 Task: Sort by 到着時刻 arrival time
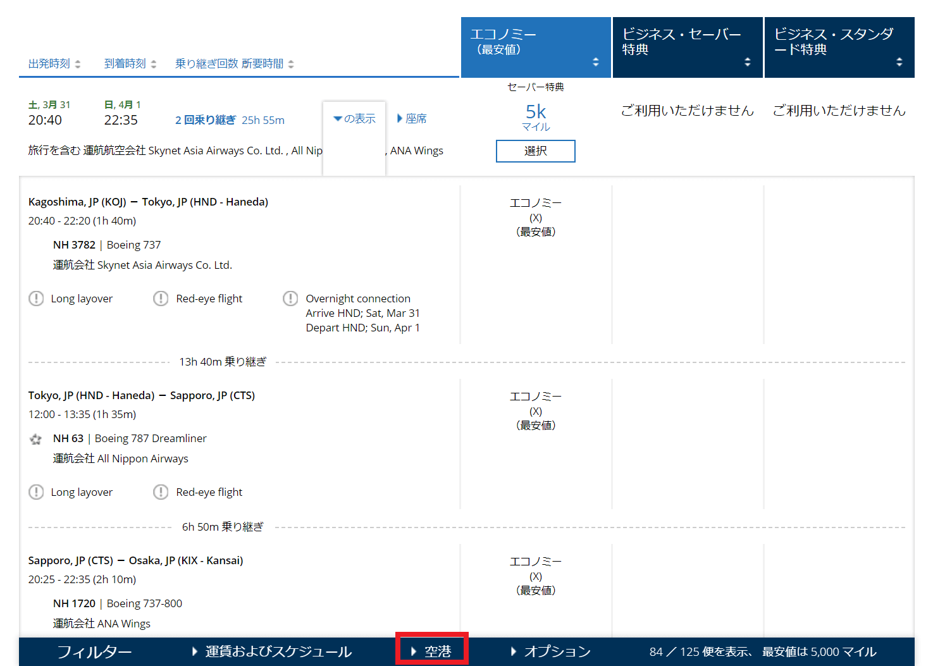coord(130,64)
